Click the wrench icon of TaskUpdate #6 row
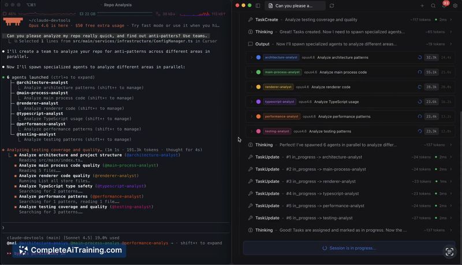 point(251,218)
